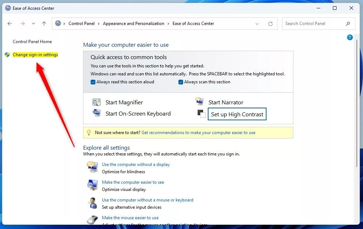
Task: Open On-Screen Keyboard via its icon
Action: [96, 113]
